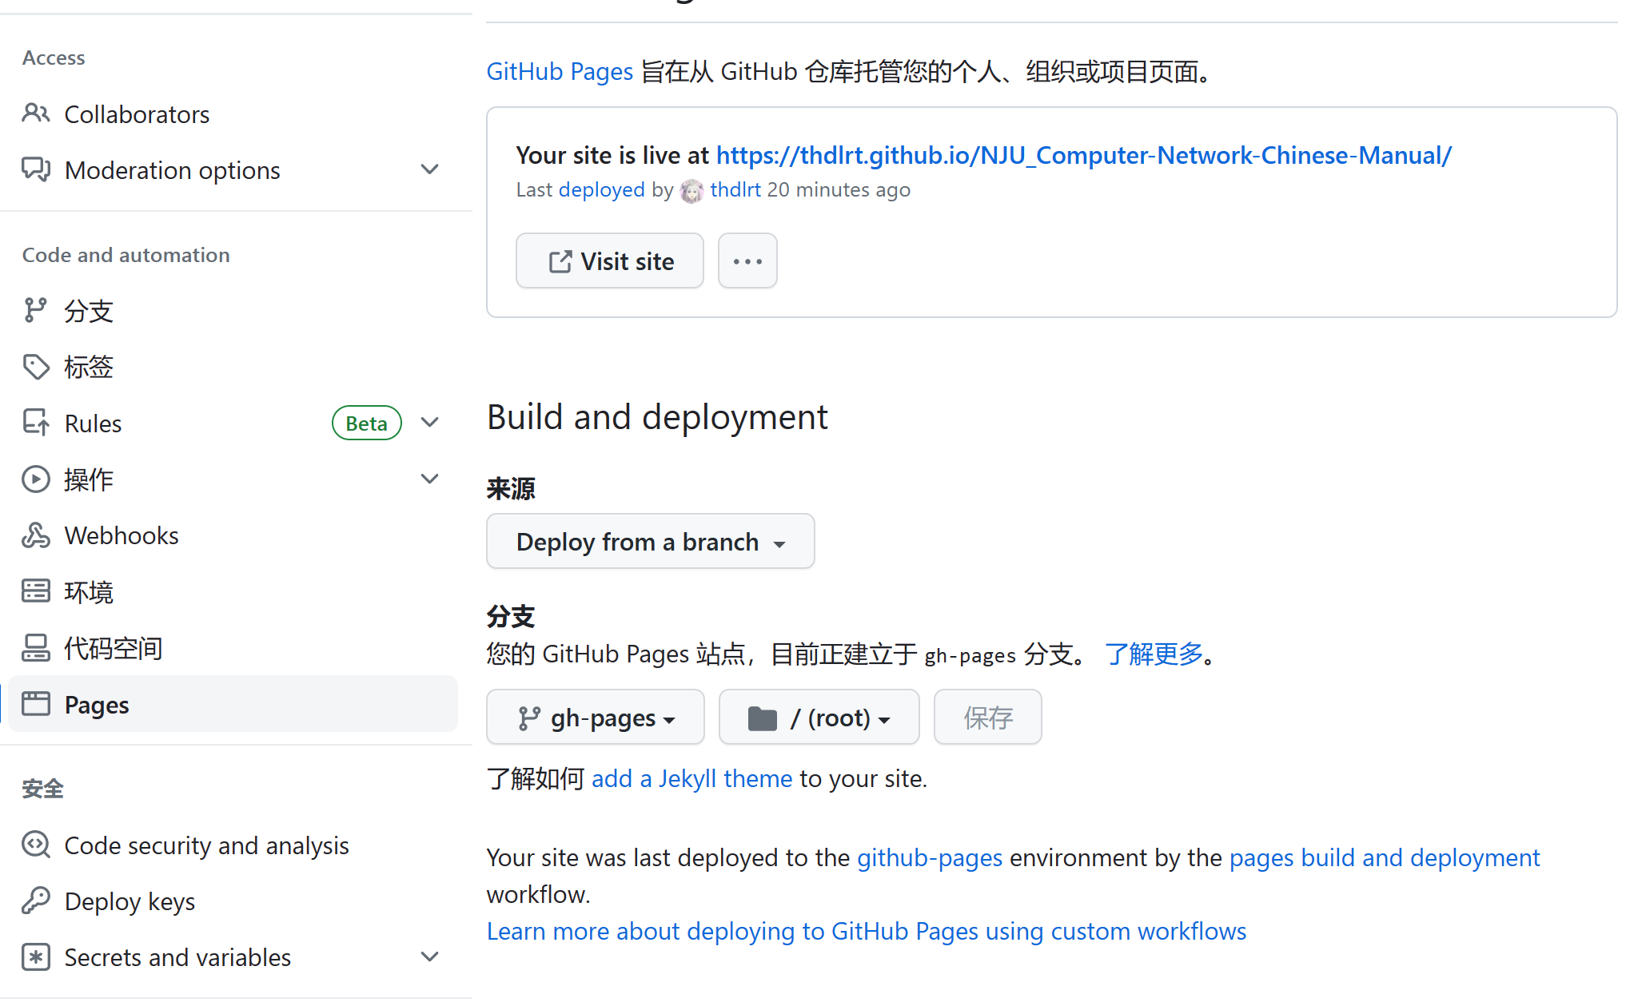Click the play icon beside 操作
This screenshot has width=1646, height=1006.
point(36,479)
